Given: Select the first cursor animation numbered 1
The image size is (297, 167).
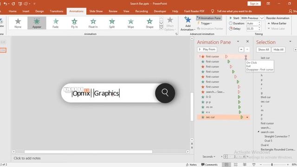Looking at the screenshot, I should click(x=223, y=57).
